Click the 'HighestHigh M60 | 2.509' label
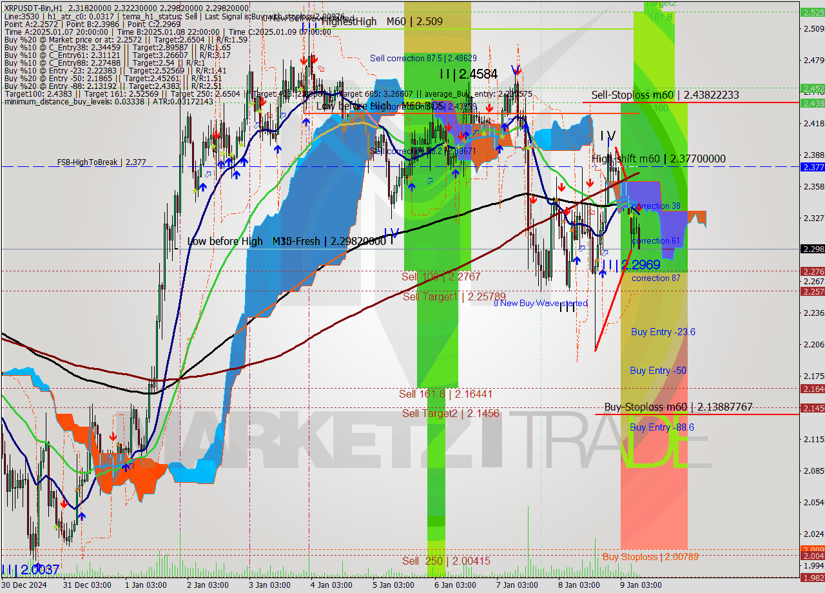 (382, 21)
